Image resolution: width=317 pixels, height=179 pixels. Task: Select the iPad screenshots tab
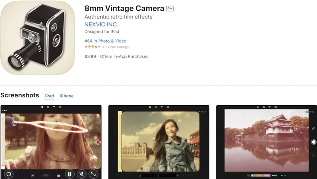50,96
